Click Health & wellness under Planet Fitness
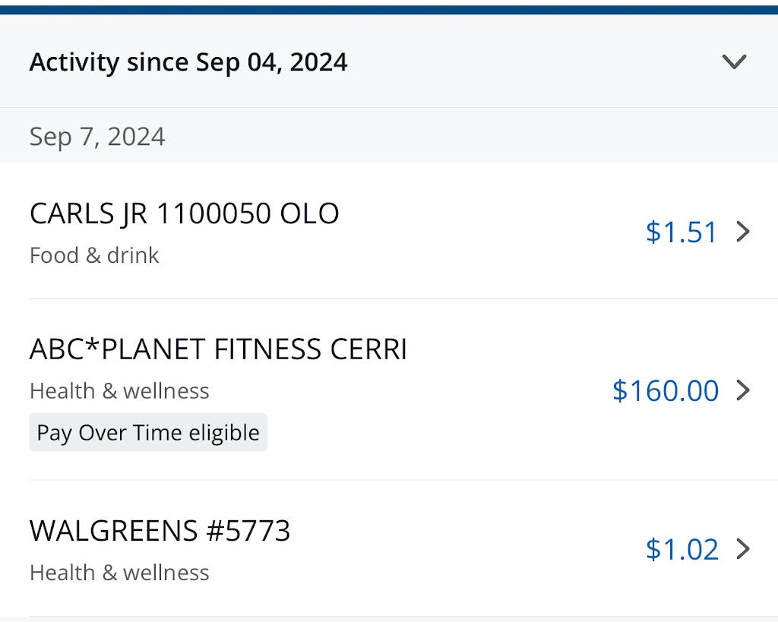The width and height of the screenshot is (778, 622). (x=119, y=391)
